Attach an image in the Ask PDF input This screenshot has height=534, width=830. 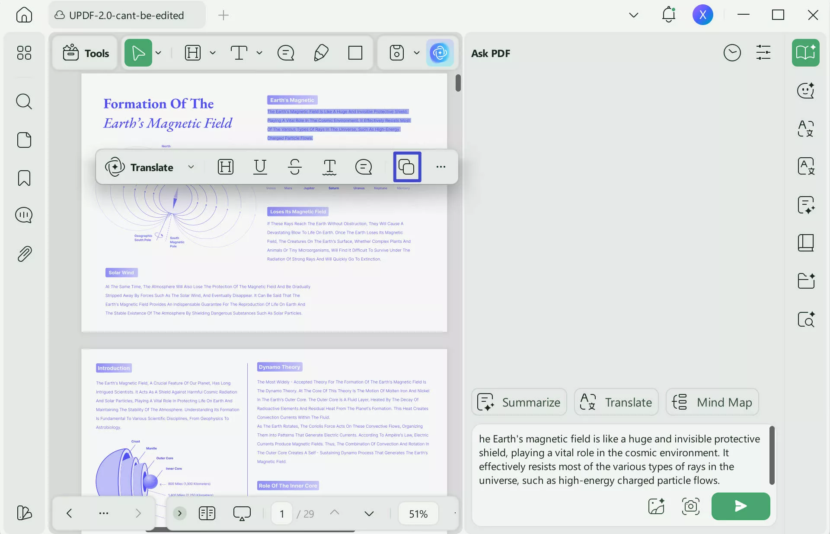(x=655, y=506)
